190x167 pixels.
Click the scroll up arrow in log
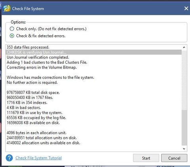pos(184,47)
